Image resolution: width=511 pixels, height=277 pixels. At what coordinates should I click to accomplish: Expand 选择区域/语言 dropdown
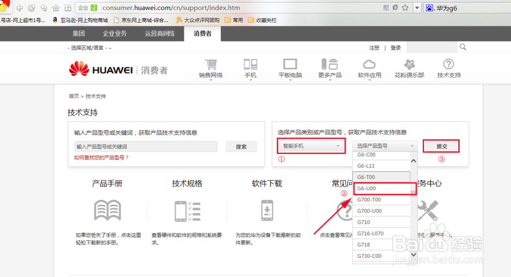tap(89, 48)
